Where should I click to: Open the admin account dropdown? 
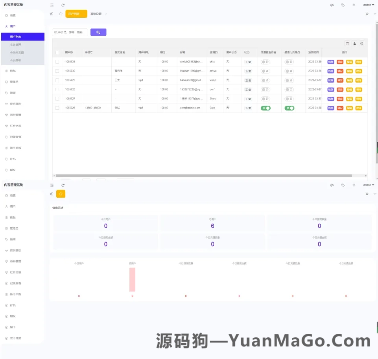click(367, 5)
